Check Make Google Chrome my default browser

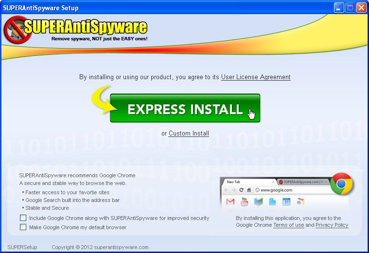[23, 227]
